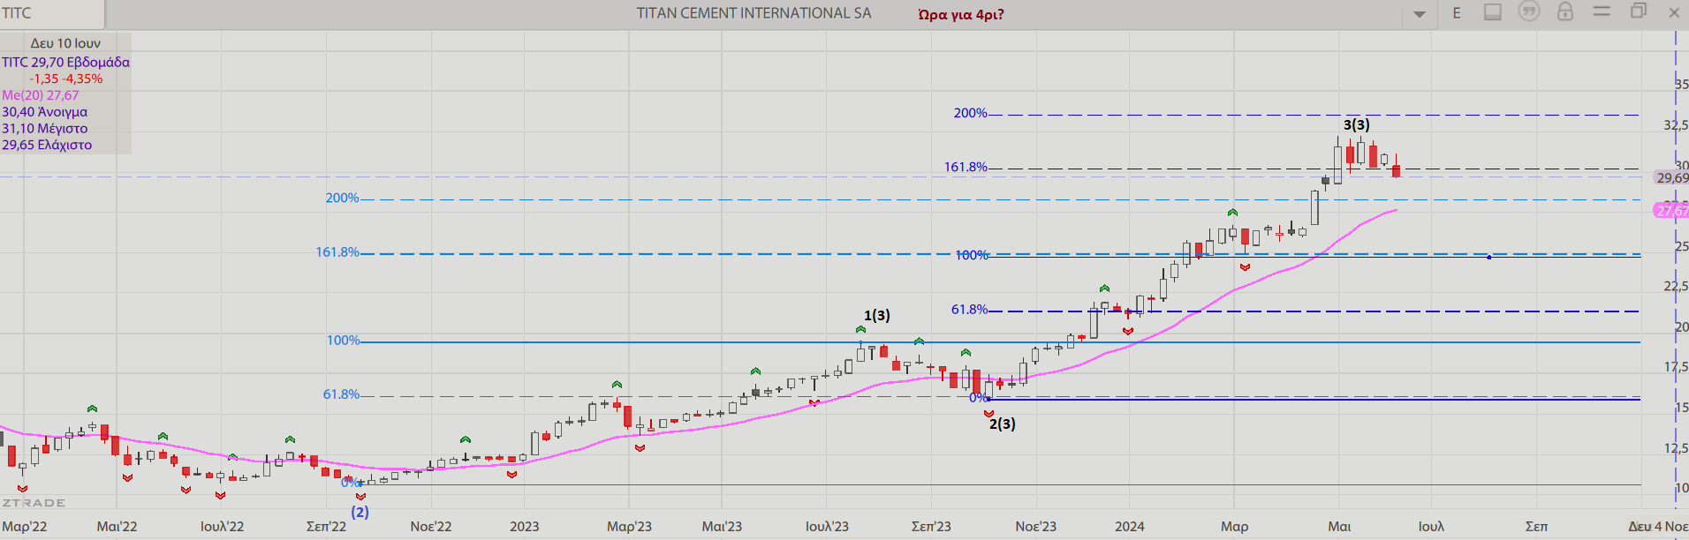Select the 2(3) wave label

[1003, 424]
